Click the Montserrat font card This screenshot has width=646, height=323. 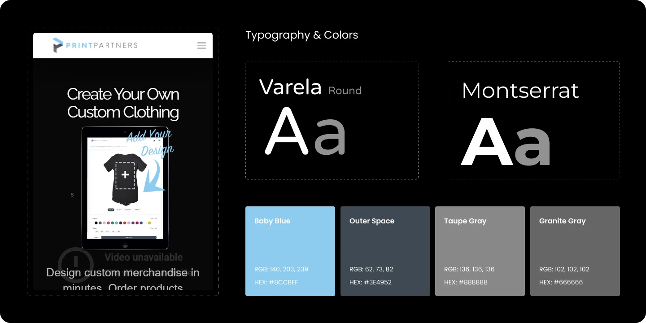pyautogui.click(x=533, y=120)
